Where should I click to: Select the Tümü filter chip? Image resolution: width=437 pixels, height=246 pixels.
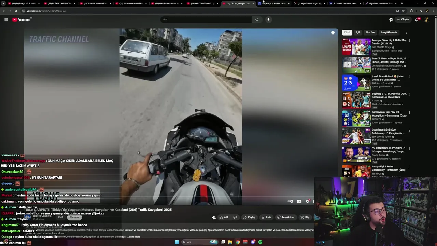click(x=347, y=32)
